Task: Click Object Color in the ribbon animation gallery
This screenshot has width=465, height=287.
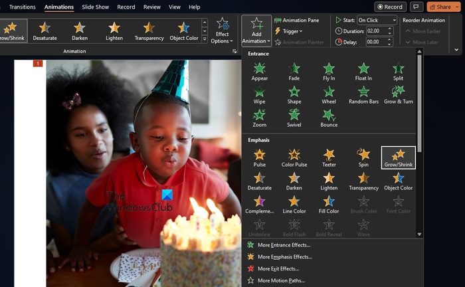Action: [x=184, y=31]
